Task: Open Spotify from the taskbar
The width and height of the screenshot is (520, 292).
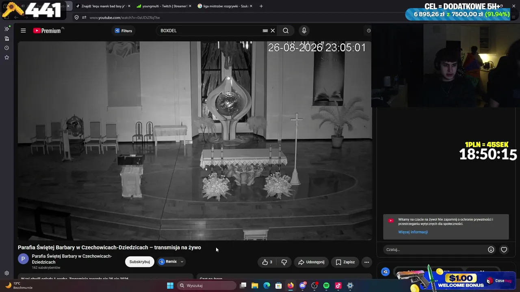Action: [x=326, y=286]
